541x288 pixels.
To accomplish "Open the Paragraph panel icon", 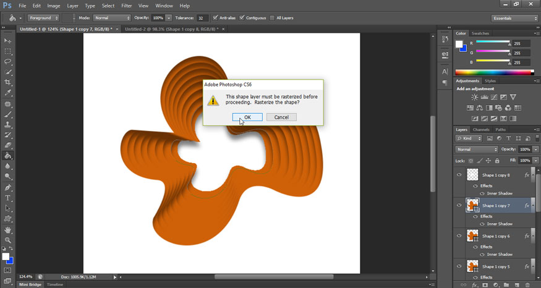I will 445,82.
